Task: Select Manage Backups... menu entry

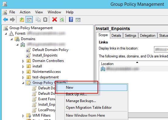Action: (81, 101)
